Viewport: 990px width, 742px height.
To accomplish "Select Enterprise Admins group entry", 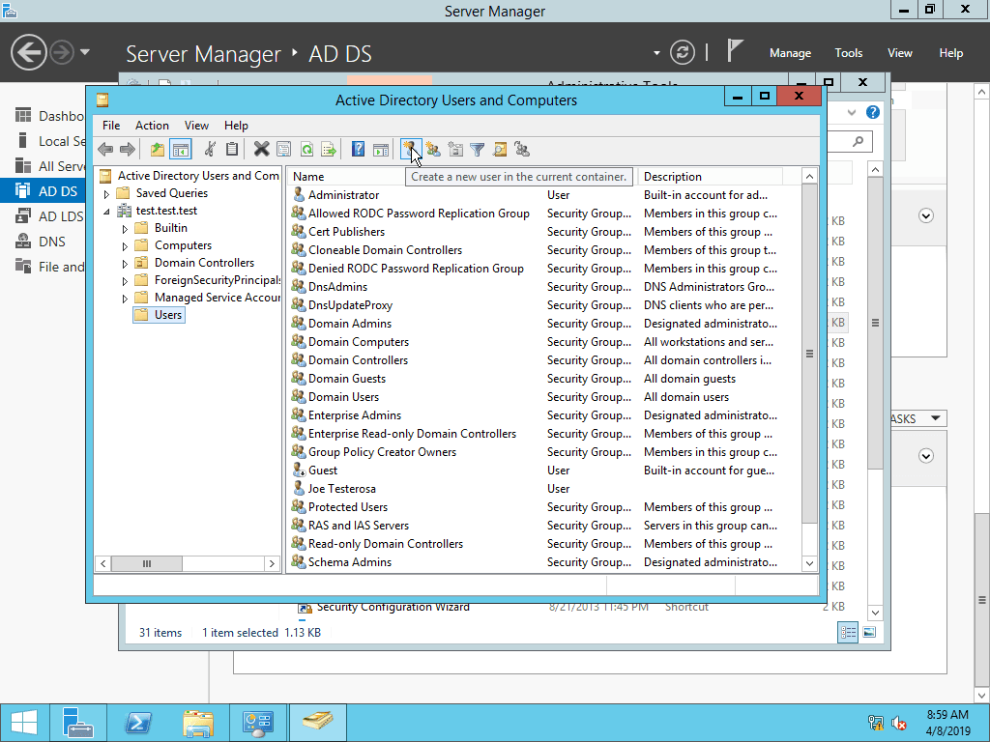I will pos(354,415).
